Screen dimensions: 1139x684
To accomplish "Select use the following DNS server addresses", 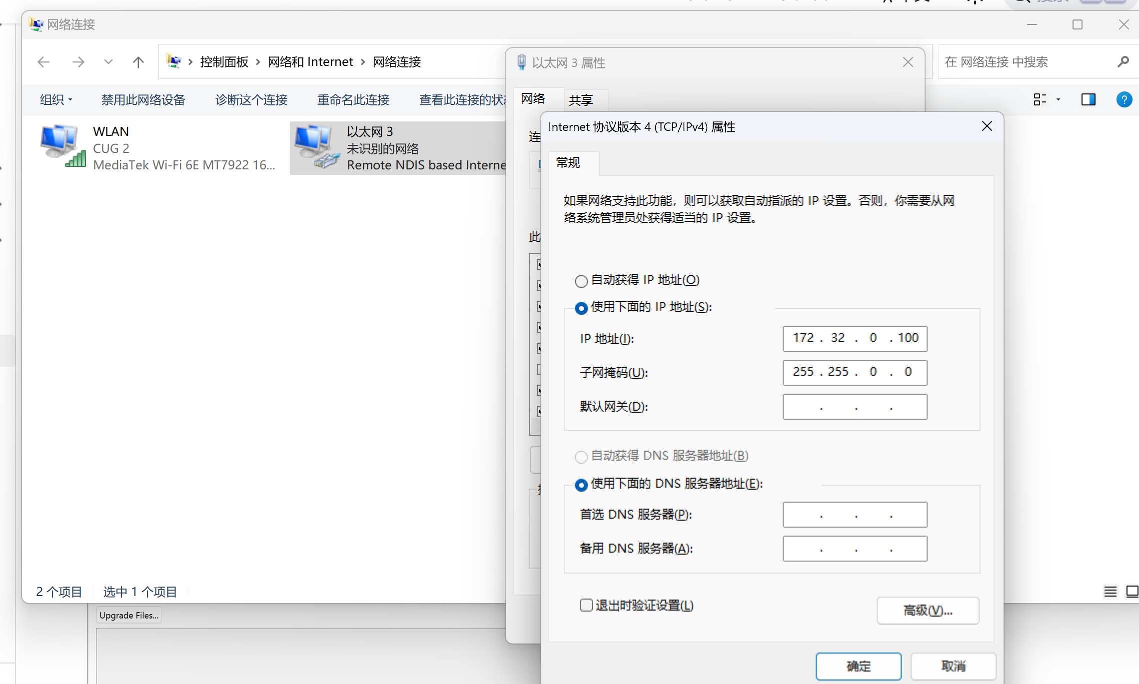I will [x=581, y=485].
